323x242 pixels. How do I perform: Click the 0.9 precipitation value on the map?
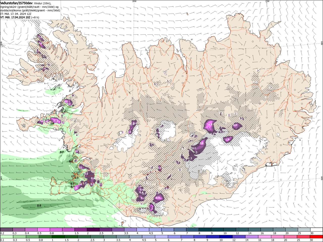[158, 198]
